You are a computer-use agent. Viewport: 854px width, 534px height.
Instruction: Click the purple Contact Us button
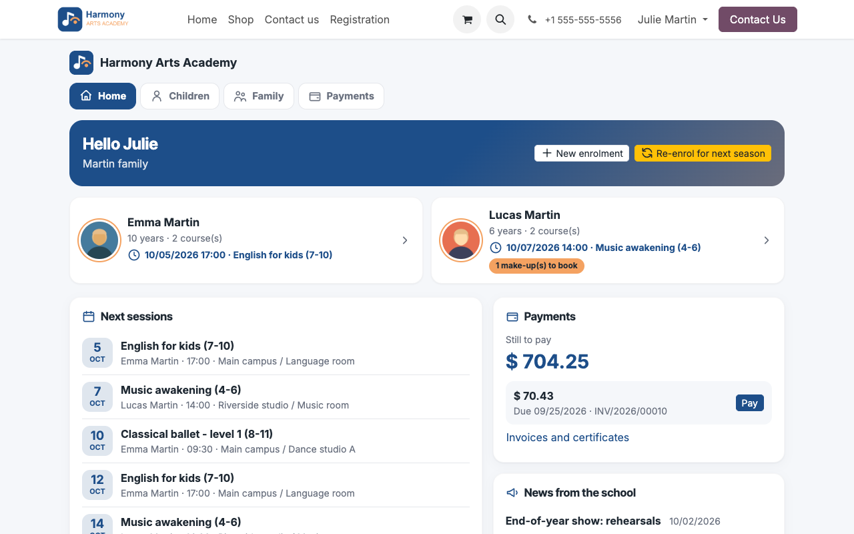tap(758, 19)
